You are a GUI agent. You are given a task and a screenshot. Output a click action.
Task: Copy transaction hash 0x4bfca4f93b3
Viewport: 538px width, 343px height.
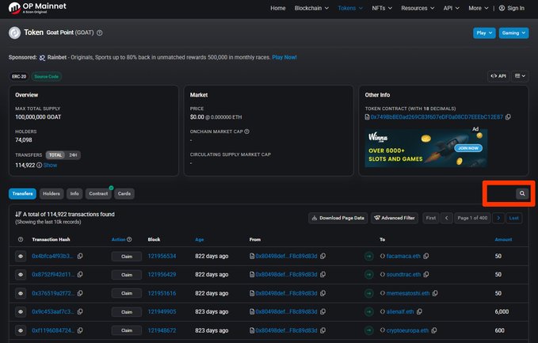coord(80,256)
